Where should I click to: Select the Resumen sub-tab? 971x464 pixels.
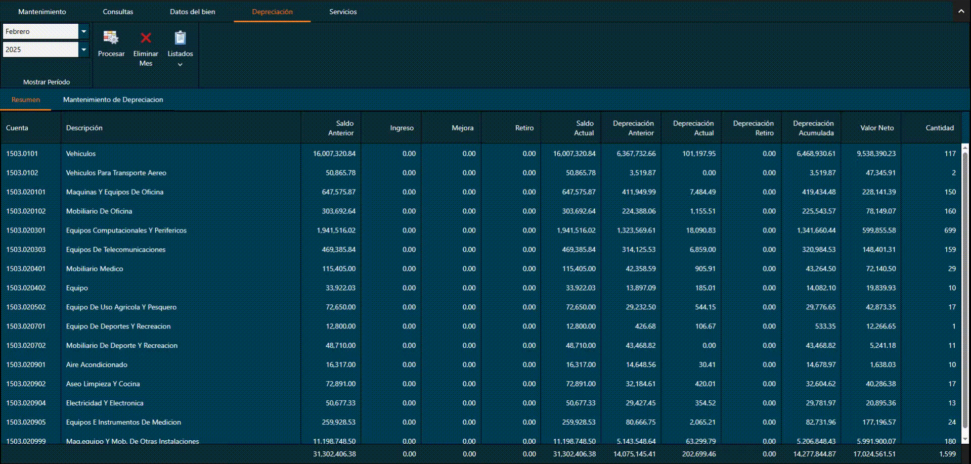point(26,100)
